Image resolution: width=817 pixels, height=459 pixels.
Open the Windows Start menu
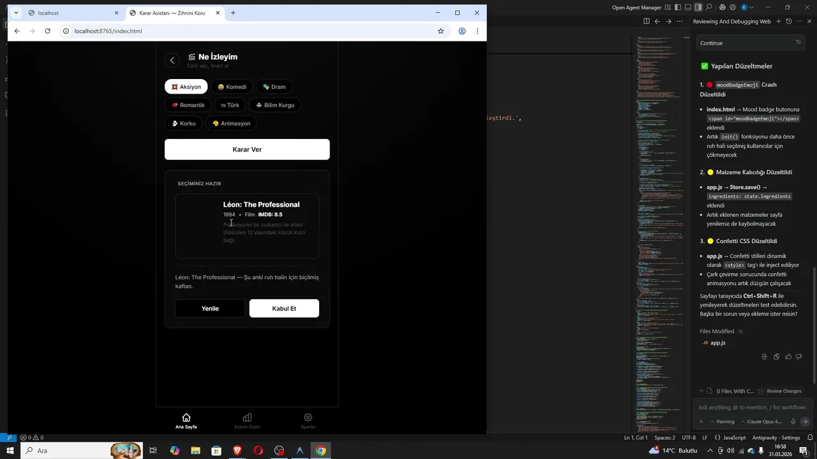pyautogui.click(x=10, y=451)
